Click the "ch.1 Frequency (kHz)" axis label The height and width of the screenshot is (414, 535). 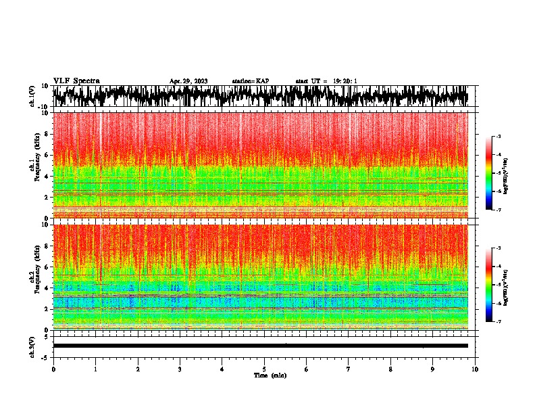point(34,157)
